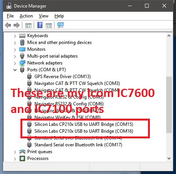Viewport: 176px width, 174px height.
Task: Select Silicon Labs CP210x Bridge (COM15)
Action: [x=84, y=124]
